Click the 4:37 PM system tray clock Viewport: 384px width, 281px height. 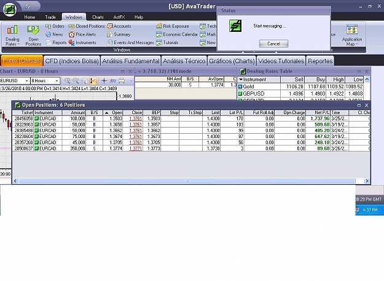pyautogui.click(x=370, y=210)
